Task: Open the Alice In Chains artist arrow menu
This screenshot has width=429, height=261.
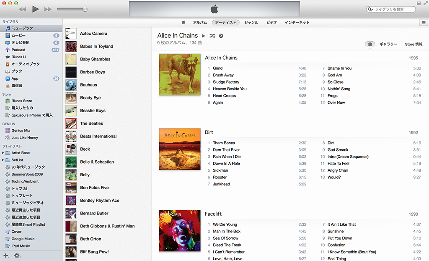Action: (221, 36)
